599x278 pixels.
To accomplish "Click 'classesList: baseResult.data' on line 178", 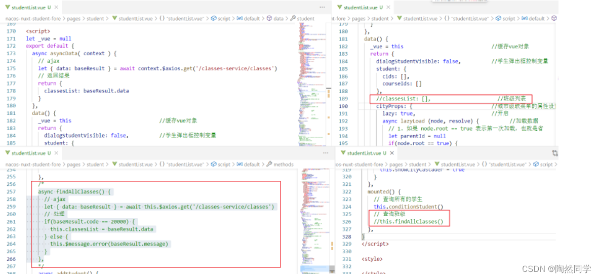I will click(87, 91).
